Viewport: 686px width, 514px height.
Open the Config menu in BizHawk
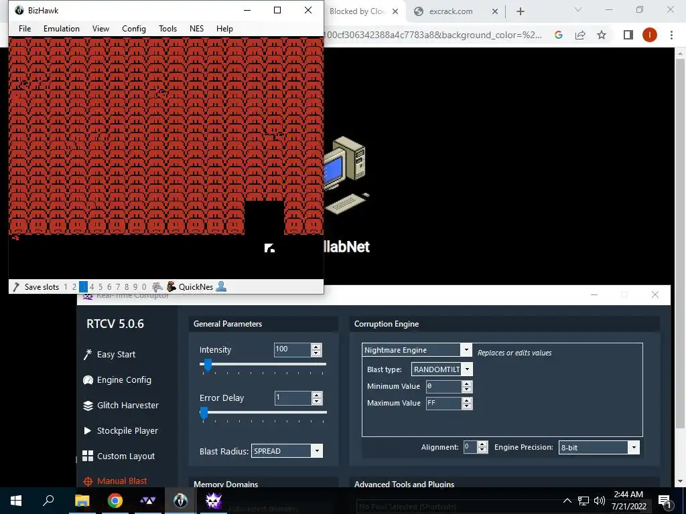pos(134,28)
